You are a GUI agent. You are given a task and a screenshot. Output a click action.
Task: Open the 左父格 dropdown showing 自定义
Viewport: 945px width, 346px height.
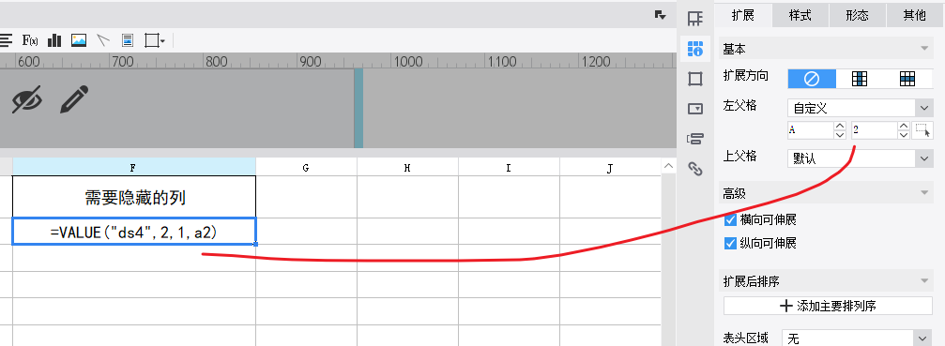[x=860, y=108]
